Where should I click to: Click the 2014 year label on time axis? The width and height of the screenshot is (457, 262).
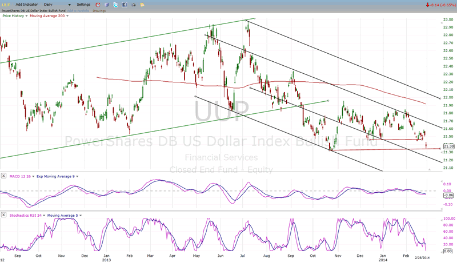pos(383,260)
